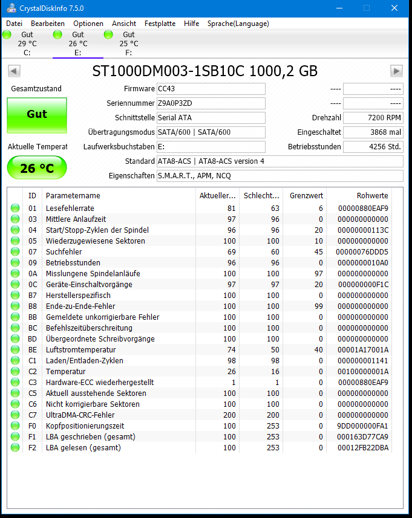The height and width of the screenshot is (518, 412).
Task: Click the status dot of Mittlere Anlaufzeit row
Action: [x=15, y=219]
